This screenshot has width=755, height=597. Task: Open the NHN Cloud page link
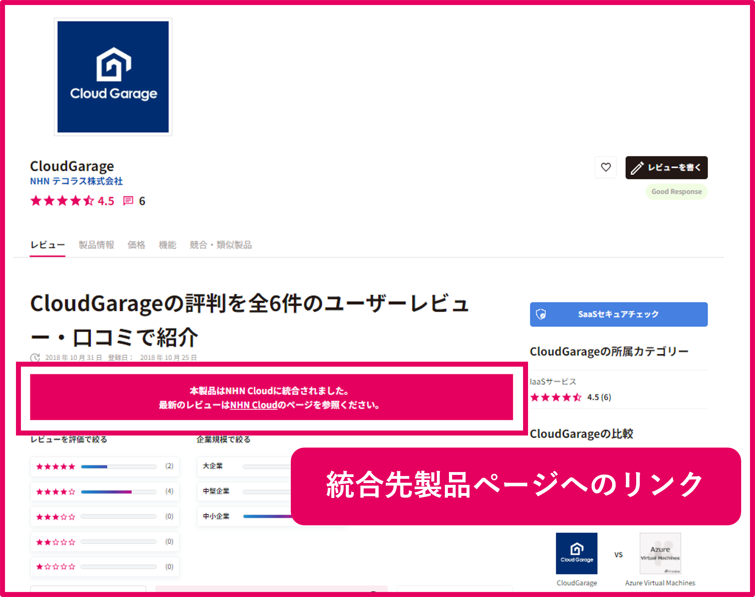253,405
